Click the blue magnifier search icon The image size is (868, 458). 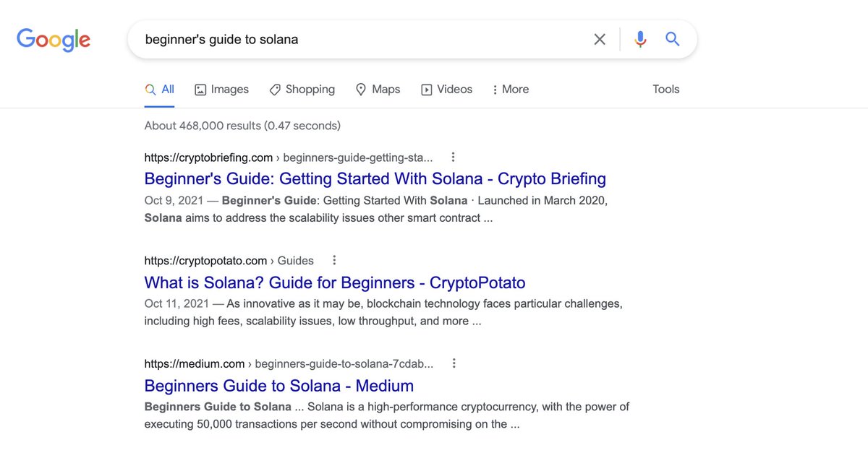click(673, 40)
